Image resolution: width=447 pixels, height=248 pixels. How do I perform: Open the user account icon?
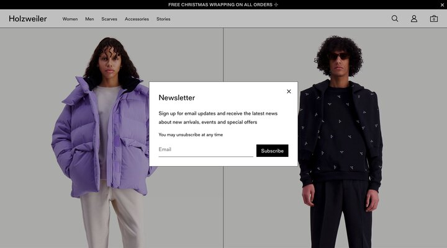[x=414, y=19]
